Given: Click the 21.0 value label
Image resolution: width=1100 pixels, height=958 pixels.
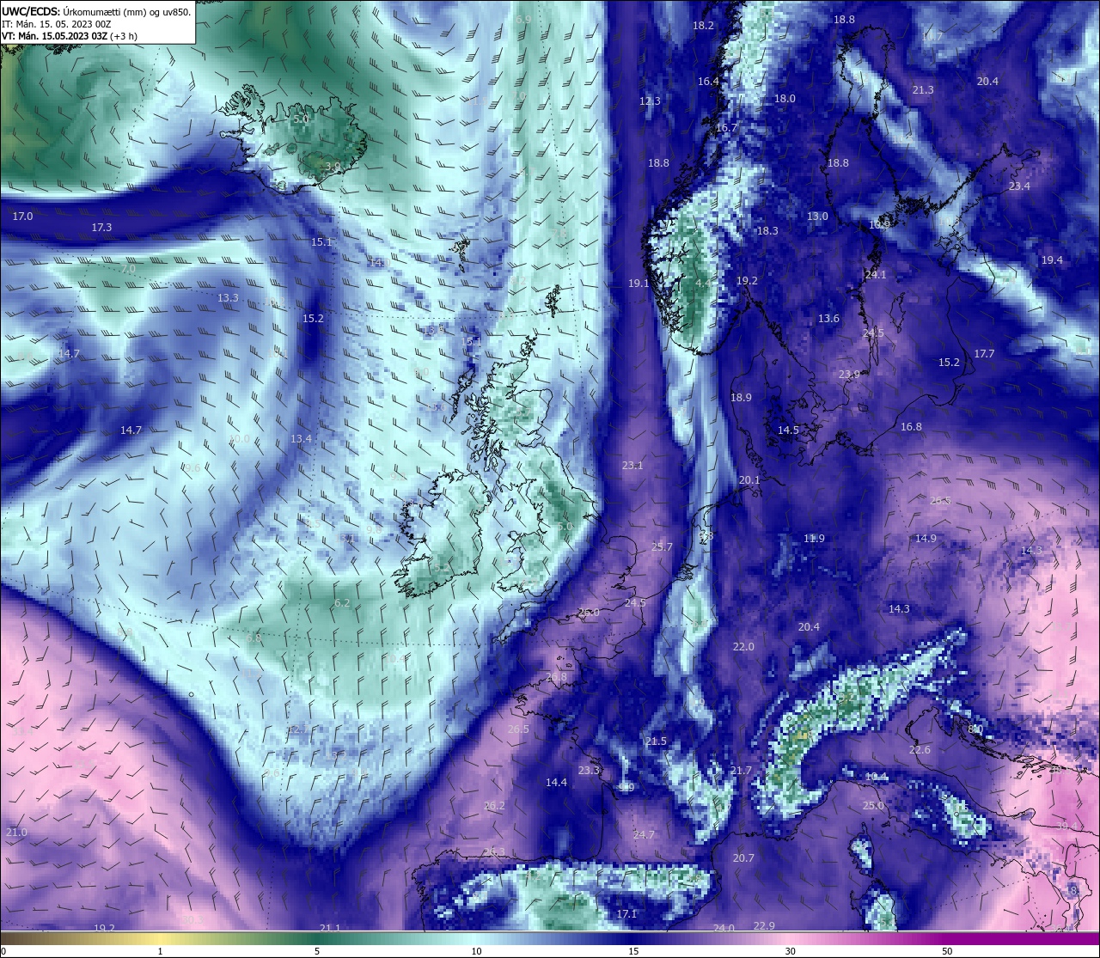Looking at the screenshot, I should coord(16,833).
